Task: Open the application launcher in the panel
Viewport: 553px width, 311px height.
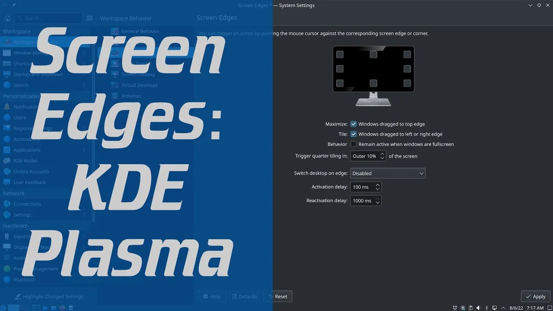Action: [4, 308]
